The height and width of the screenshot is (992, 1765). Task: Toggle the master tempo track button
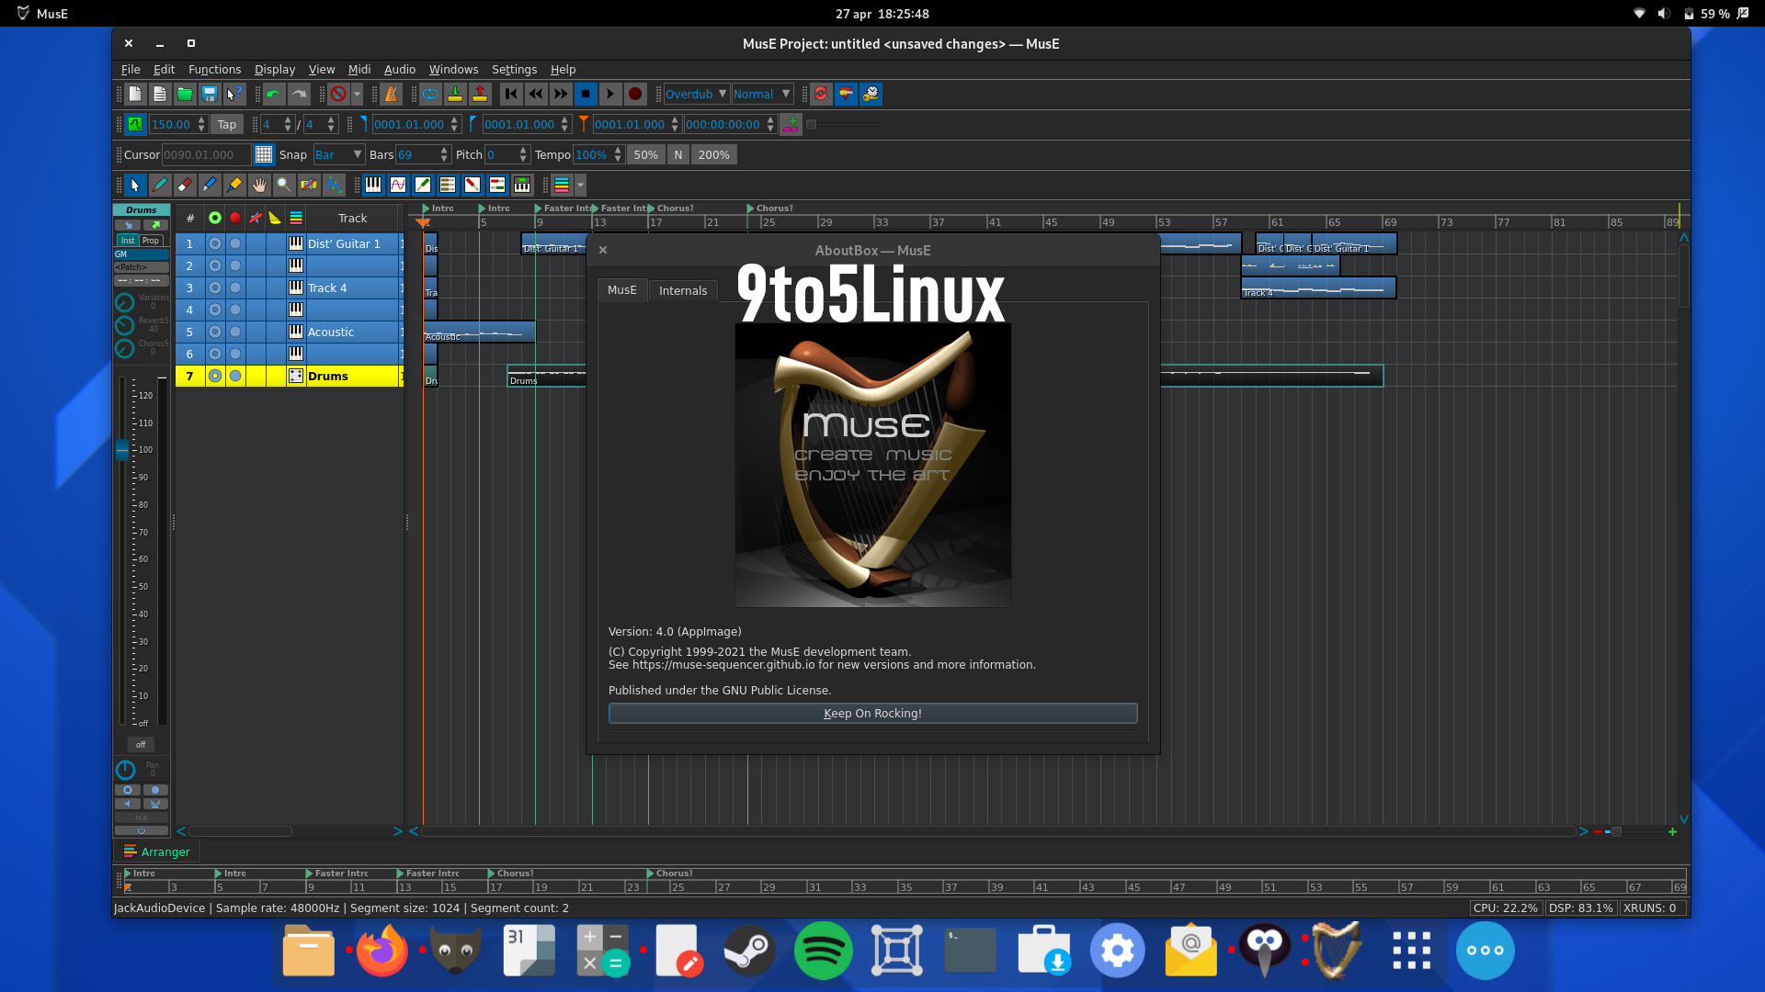tap(135, 124)
